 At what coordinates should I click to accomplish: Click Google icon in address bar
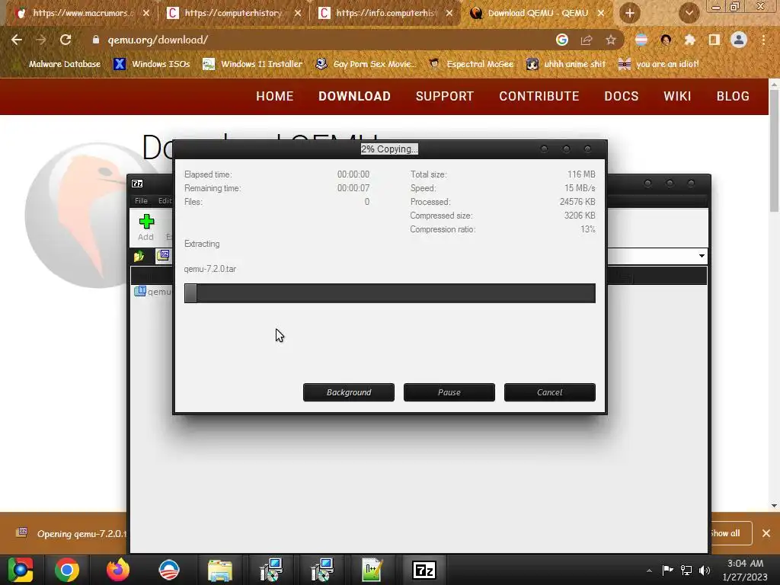click(561, 40)
